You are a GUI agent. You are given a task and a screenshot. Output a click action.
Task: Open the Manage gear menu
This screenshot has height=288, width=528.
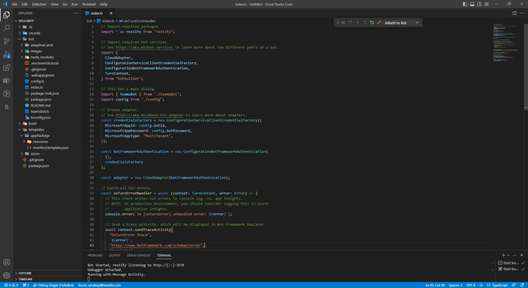[x=6, y=275]
